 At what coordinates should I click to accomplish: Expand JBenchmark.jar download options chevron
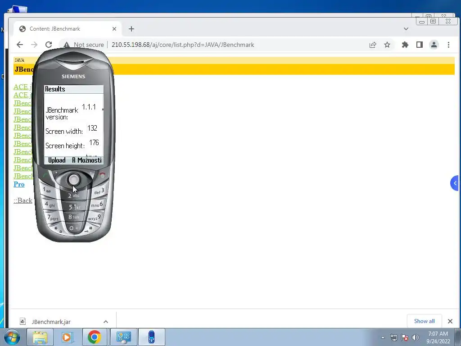[106, 322]
